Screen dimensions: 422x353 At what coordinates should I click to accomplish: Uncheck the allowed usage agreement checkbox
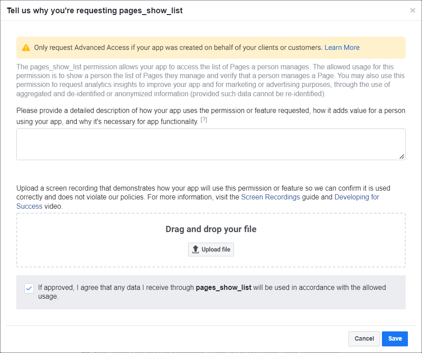coord(29,288)
